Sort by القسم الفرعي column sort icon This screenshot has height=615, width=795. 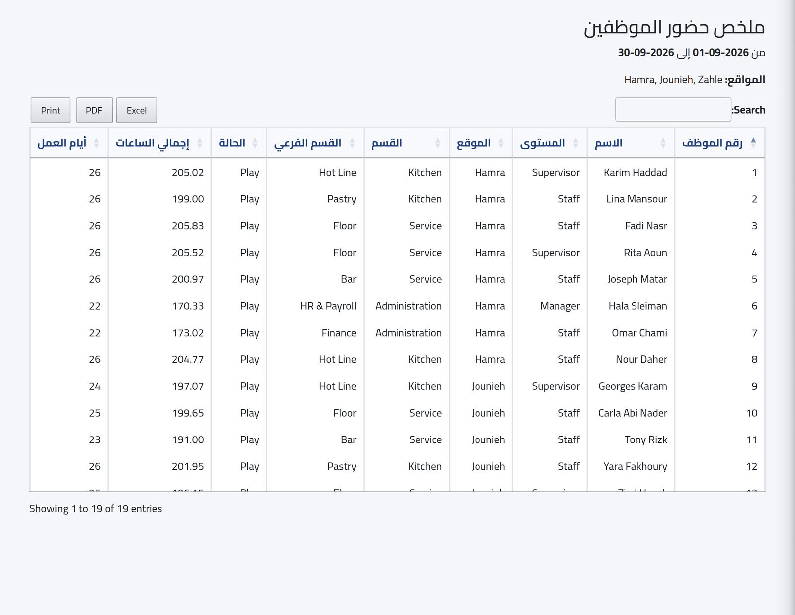(352, 143)
